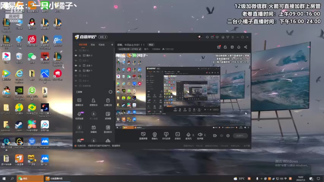Switch to the second scene tab

coord(93,44)
